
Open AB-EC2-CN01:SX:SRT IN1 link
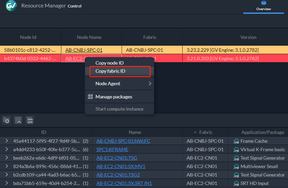[x=124, y=183]
